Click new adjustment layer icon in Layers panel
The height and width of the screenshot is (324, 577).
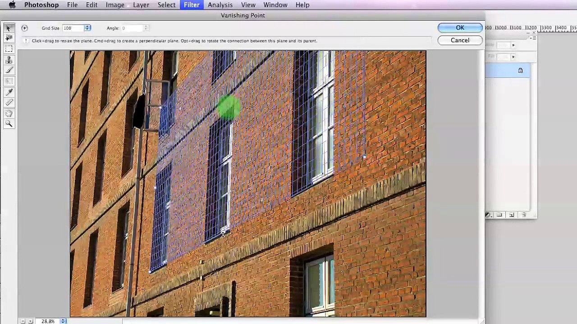488,215
